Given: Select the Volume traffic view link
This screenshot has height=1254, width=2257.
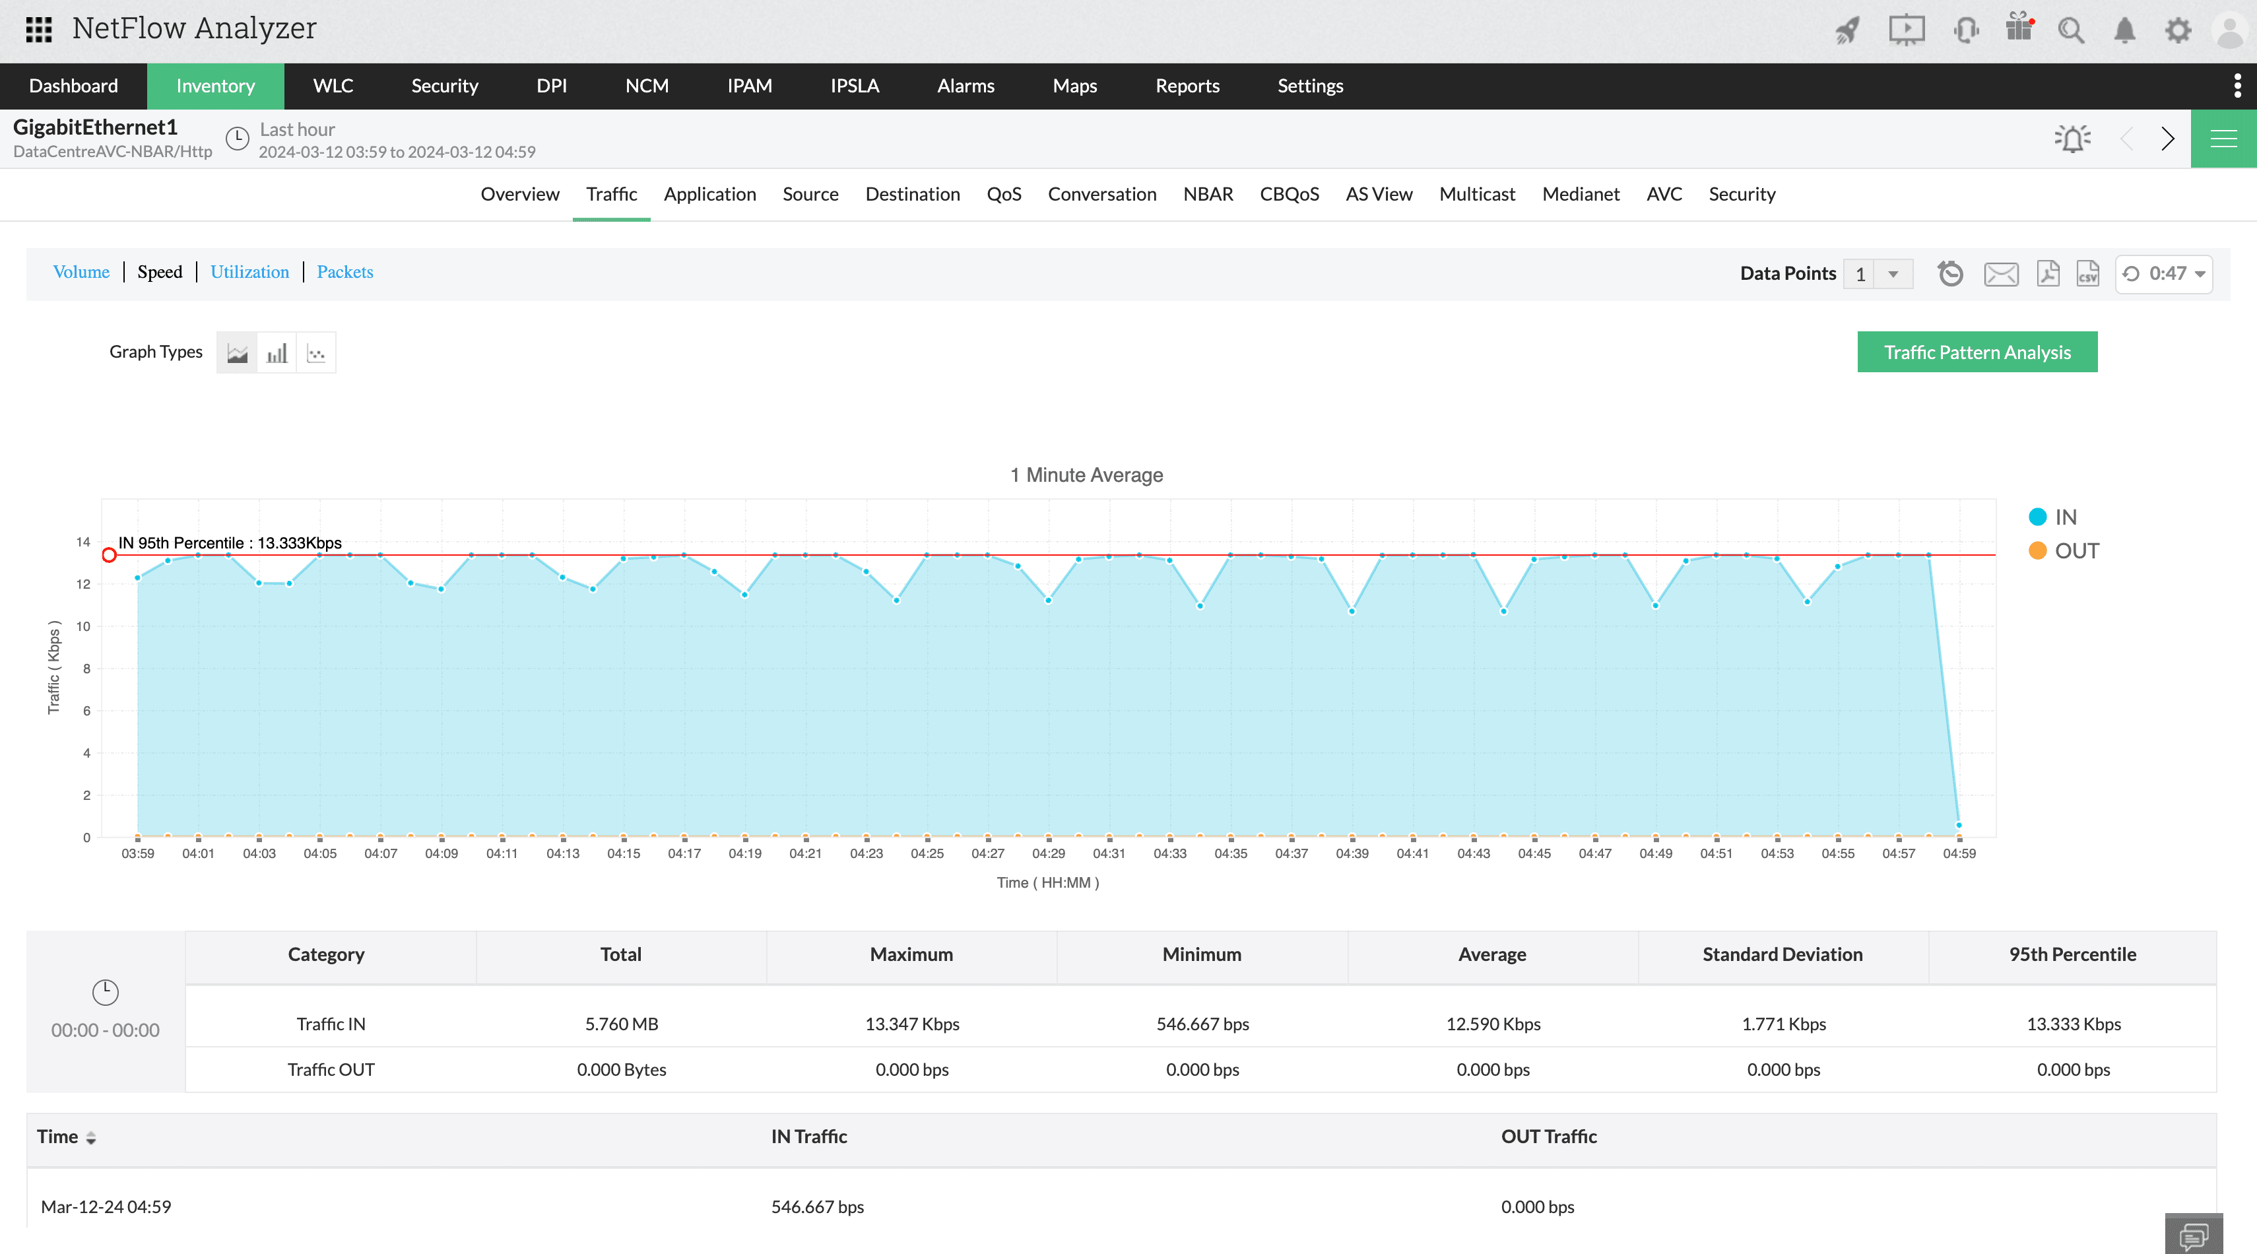Looking at the screenshot, I should [81, 272].
